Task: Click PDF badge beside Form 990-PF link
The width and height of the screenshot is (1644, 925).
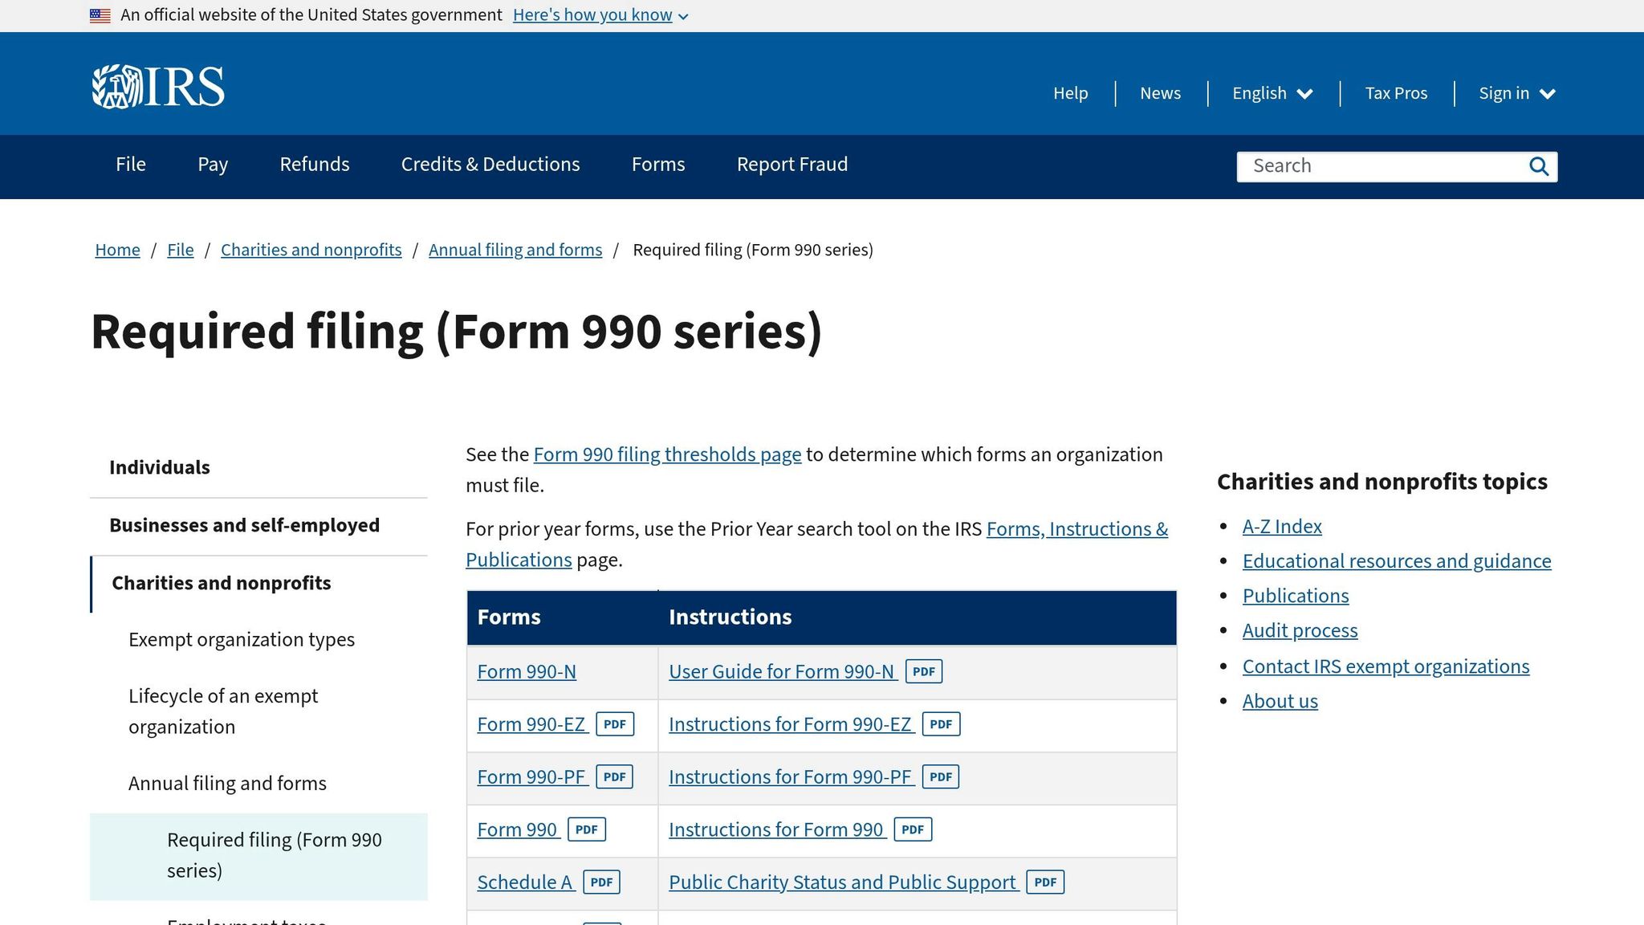Action: pyautogui.click(x=614, y=776)
